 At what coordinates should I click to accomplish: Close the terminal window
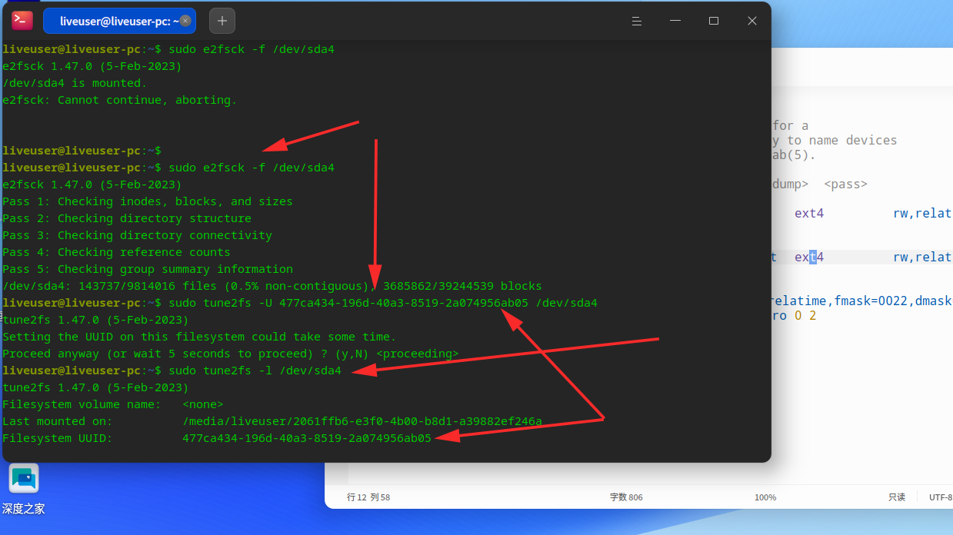[x=752, y=21]
